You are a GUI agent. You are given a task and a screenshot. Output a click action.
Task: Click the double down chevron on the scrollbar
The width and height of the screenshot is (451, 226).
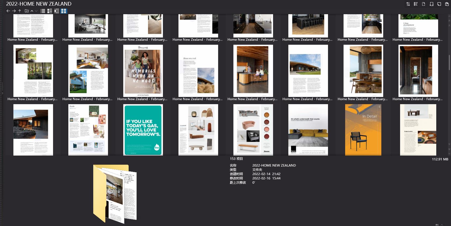point(449,149)
